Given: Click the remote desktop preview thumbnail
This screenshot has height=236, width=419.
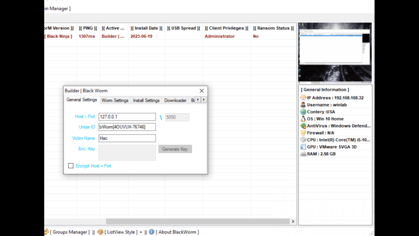Looking at the screenshot, I should coord(335,53).
